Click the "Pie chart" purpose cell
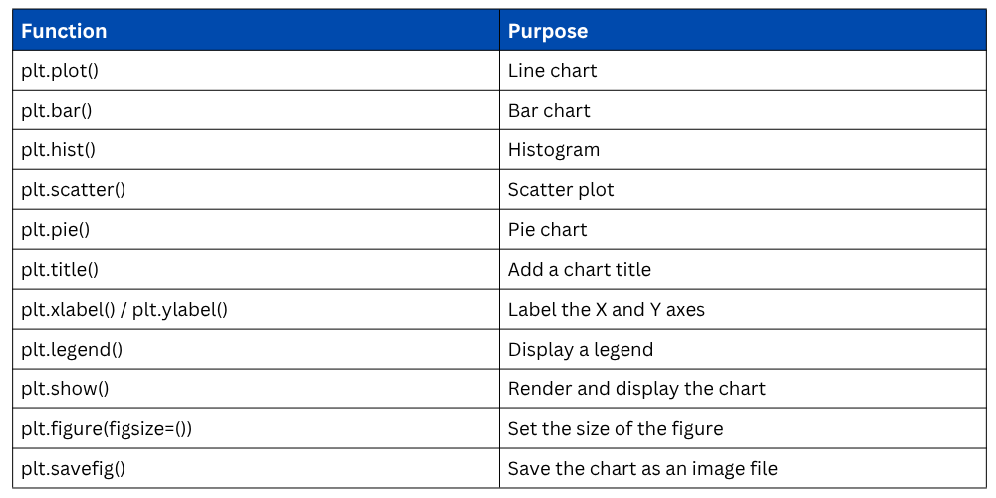The height and width of the screenshot is (498, 996). click(x=548, y=230)
